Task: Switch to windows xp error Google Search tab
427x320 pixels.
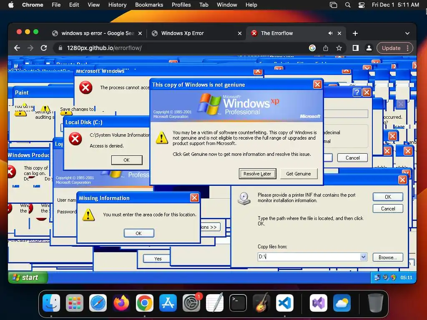Action: tap(97, 33)
